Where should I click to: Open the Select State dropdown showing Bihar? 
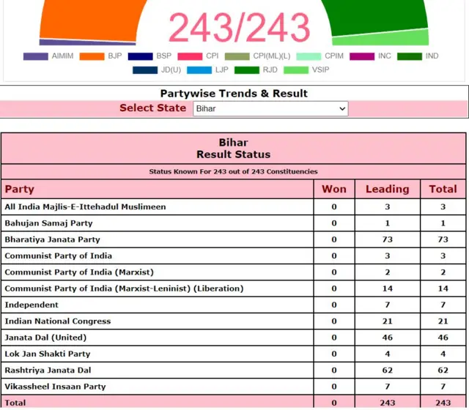(x=270, y=108)
